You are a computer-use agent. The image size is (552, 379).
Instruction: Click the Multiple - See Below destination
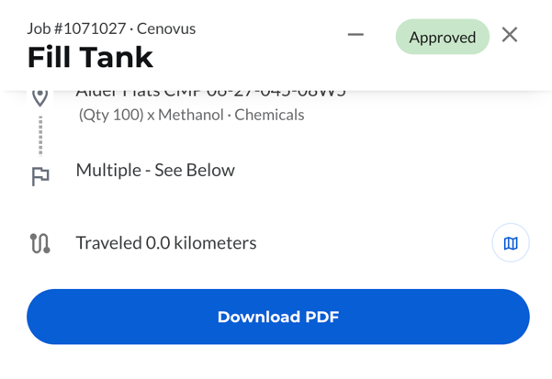(x=155, y=170)
